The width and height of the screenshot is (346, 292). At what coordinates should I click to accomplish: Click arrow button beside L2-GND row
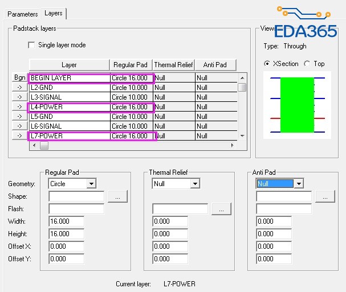coord(19,88)
